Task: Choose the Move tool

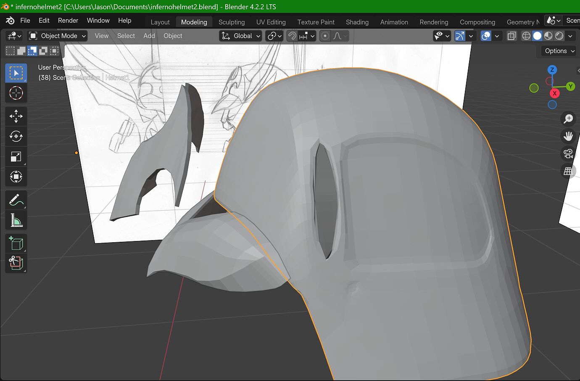Action: click(x=16, y=116)
